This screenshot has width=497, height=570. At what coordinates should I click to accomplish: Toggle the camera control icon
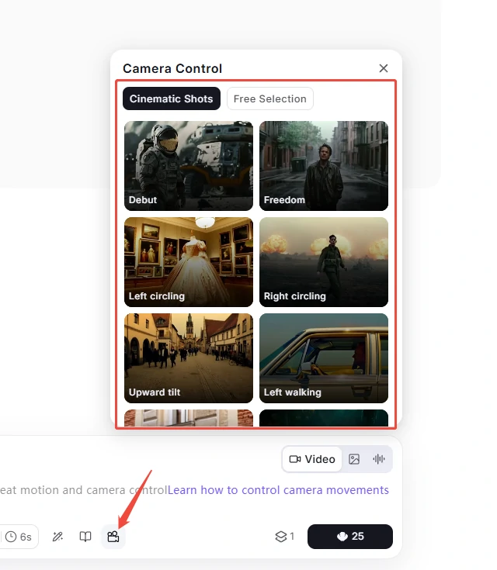coord(113,537)
